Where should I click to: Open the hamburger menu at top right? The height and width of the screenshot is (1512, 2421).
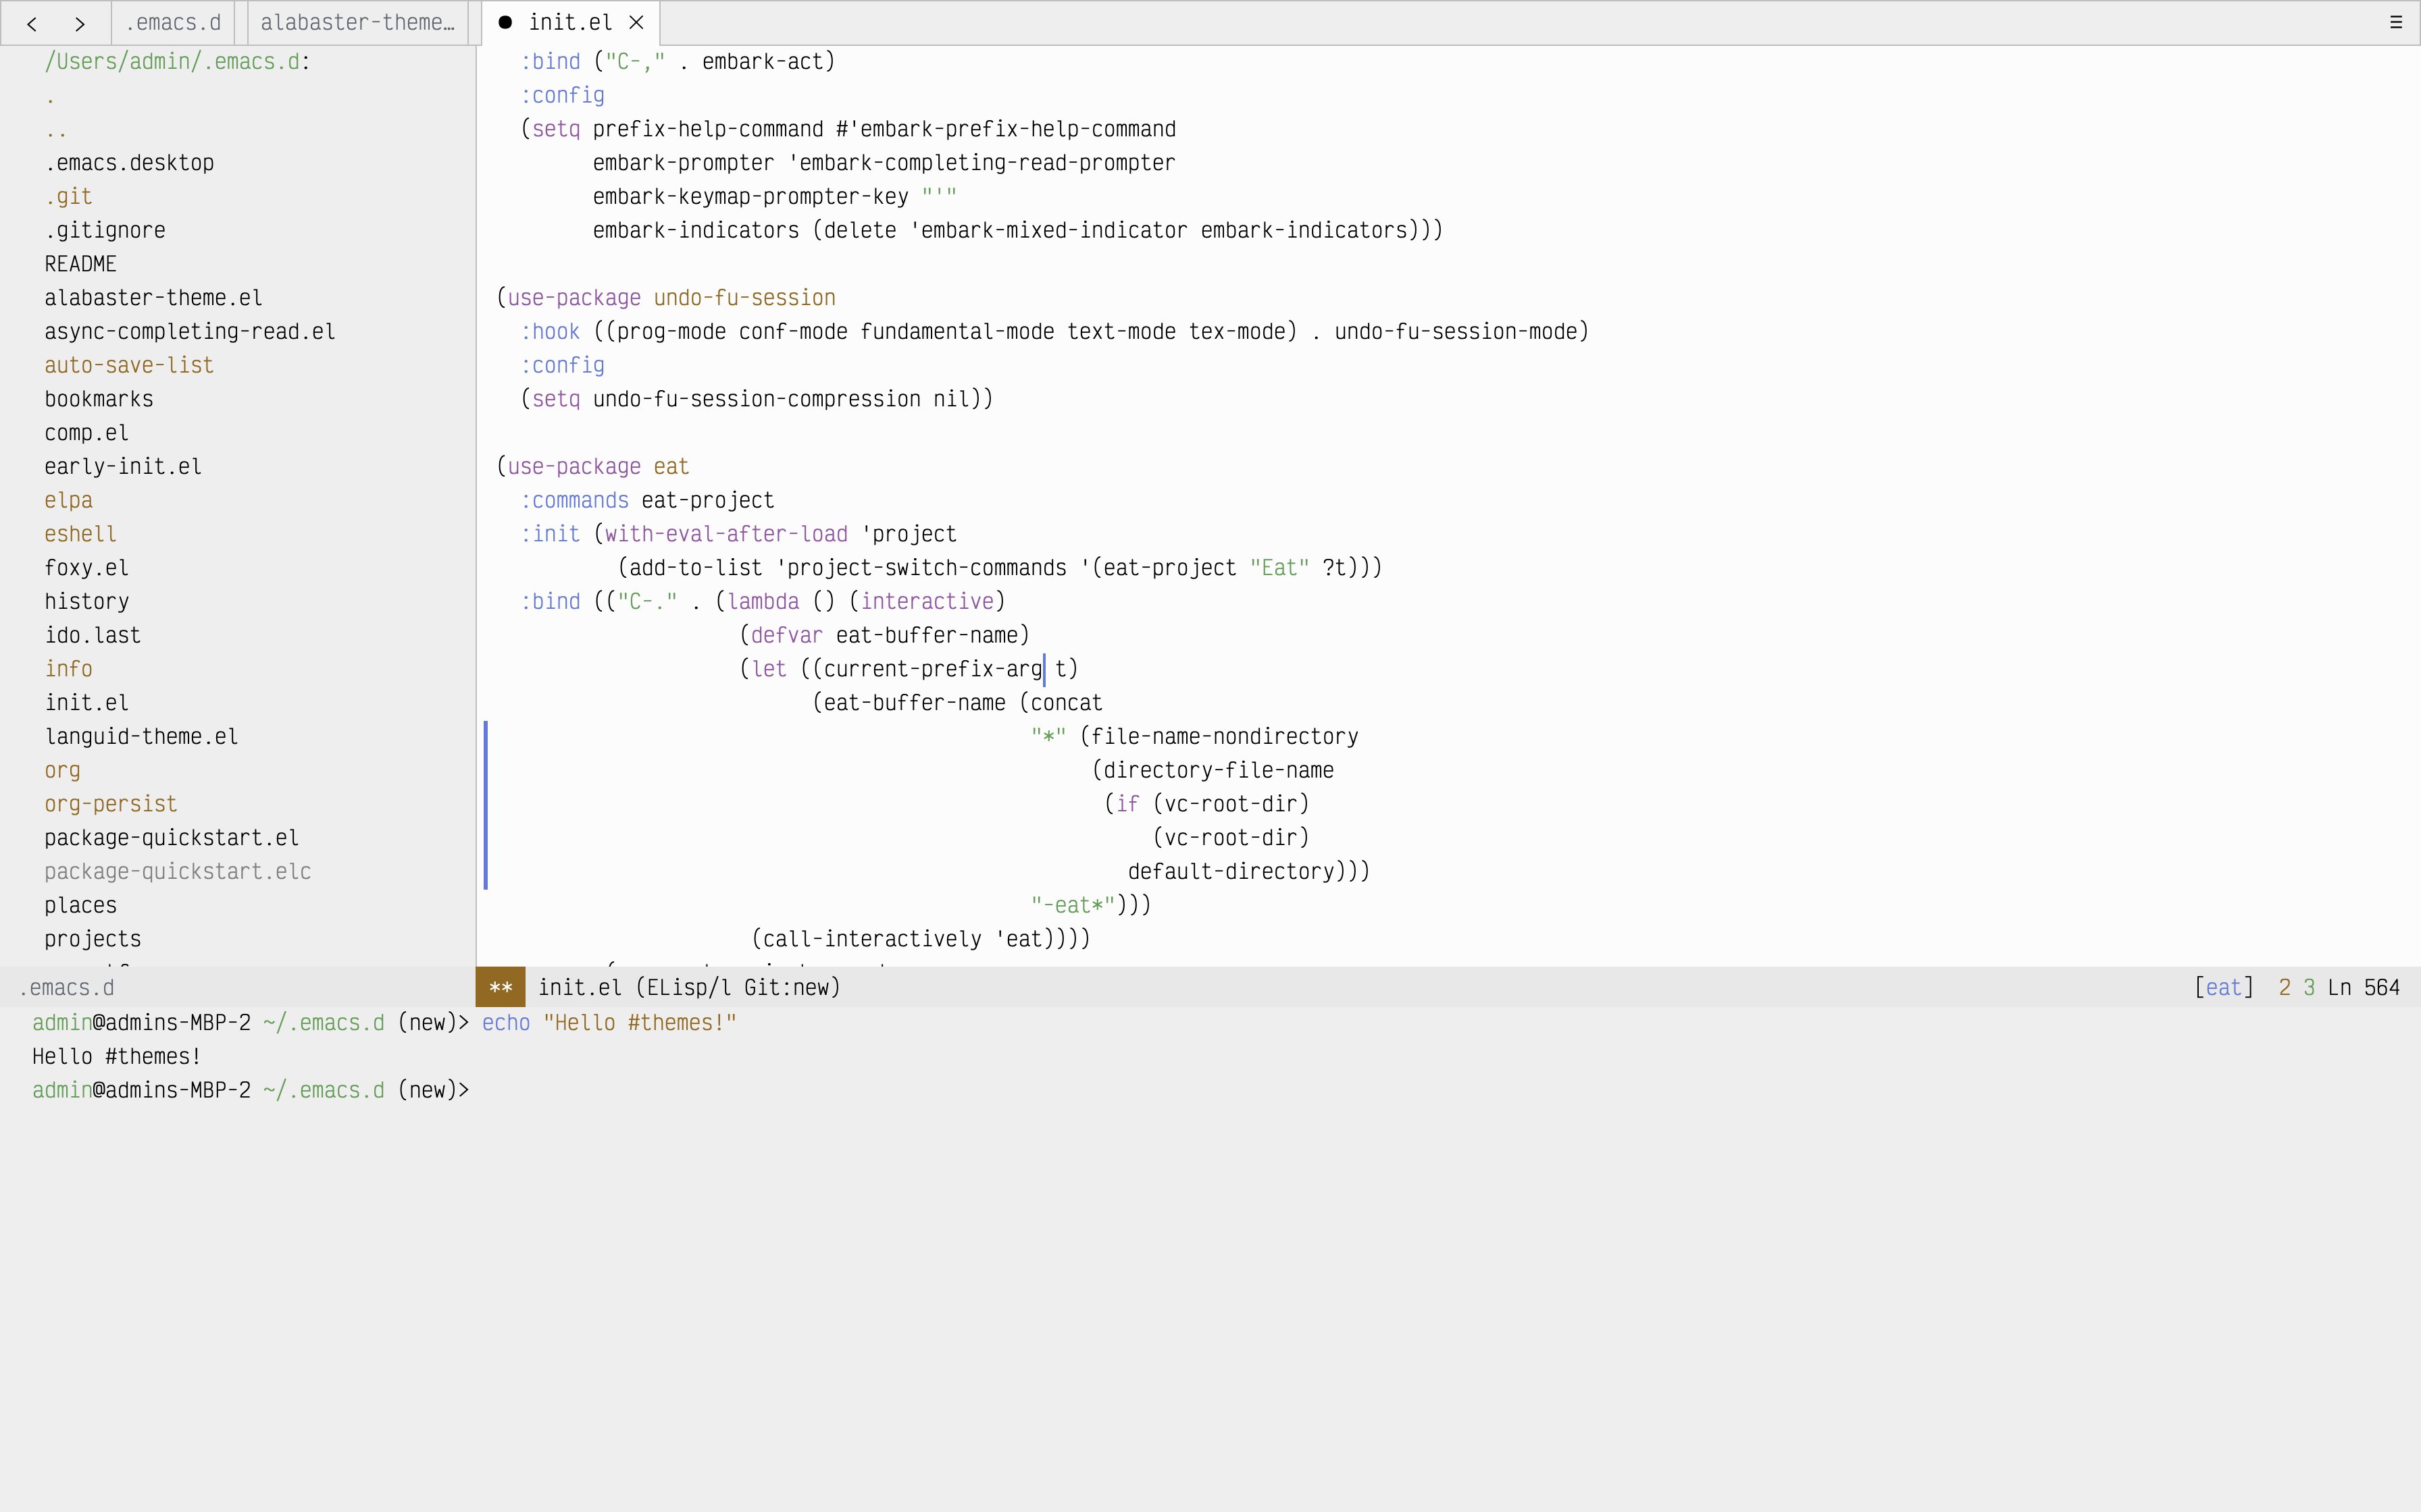[2396, 22]
